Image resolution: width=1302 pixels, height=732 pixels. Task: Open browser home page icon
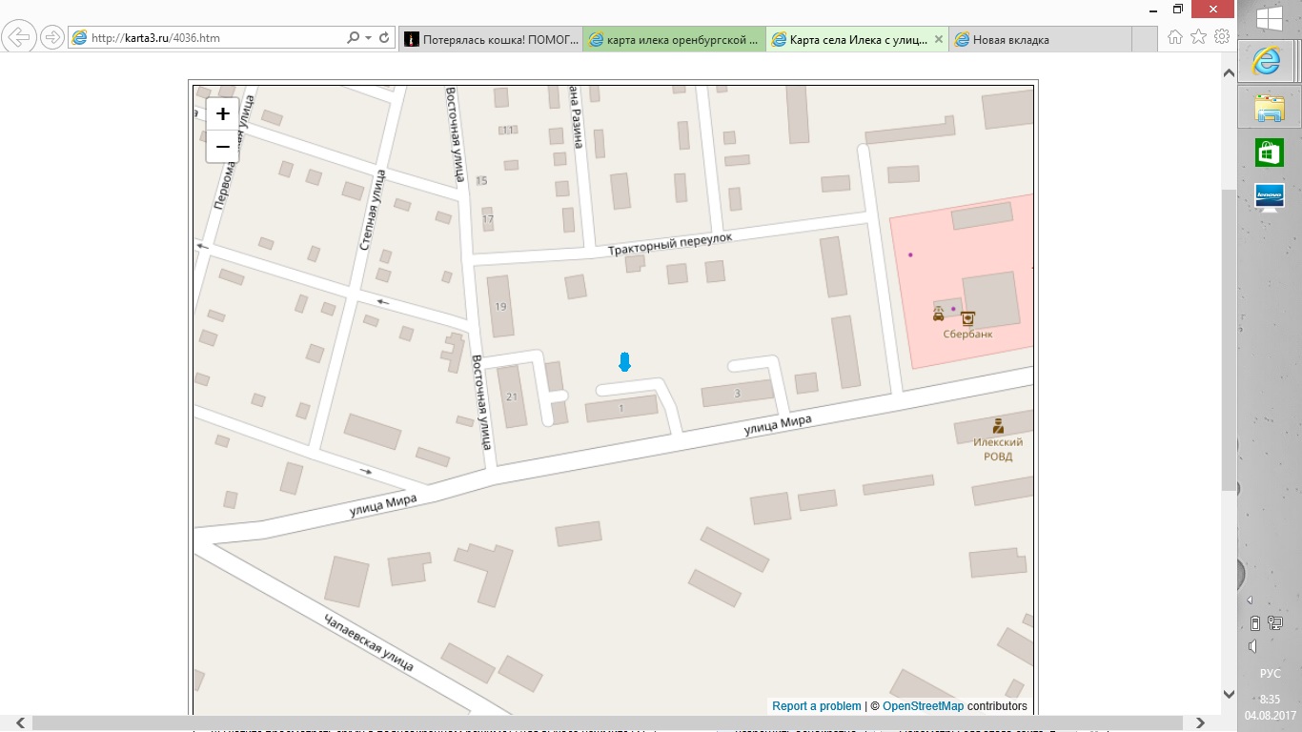point(1175,37)
